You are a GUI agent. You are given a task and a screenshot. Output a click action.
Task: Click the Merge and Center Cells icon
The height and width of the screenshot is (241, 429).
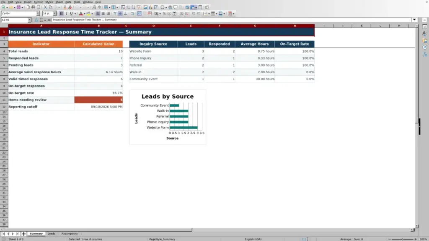[139, 13]
